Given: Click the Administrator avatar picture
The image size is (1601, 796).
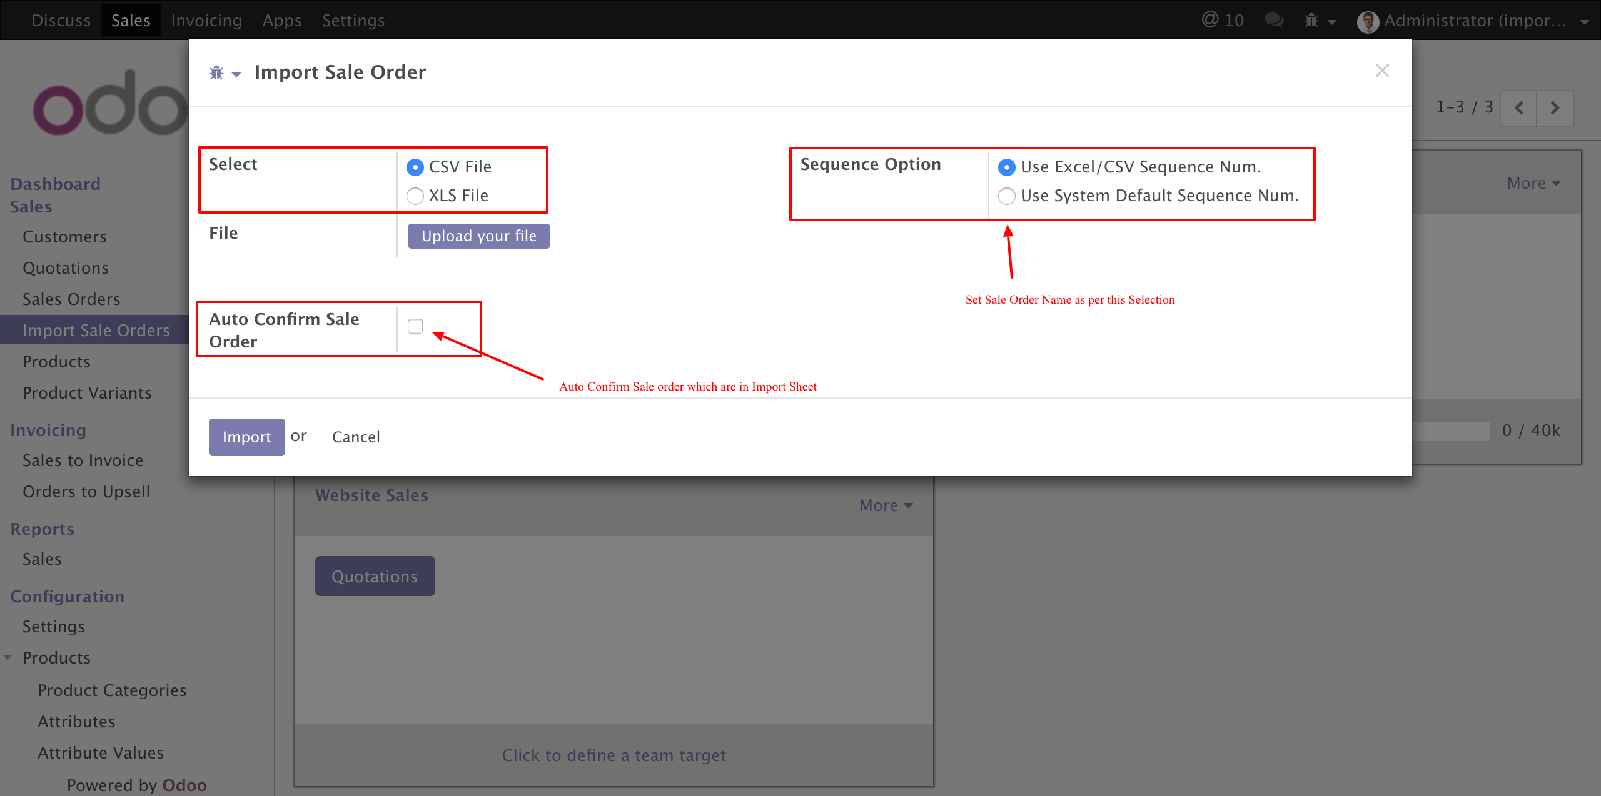Looking at the screenshot, I should pos(1368,22).
